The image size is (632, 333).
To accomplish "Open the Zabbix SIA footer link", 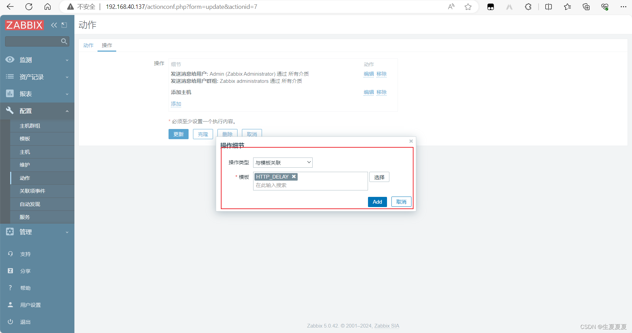I will (387, 326).
